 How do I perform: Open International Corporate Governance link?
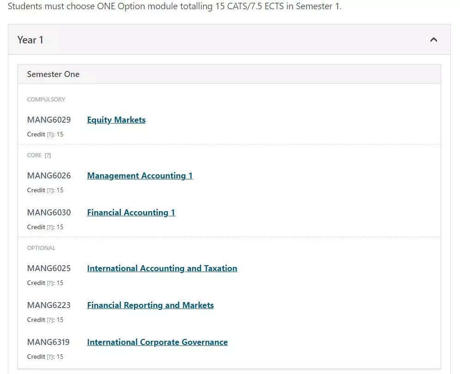point(157,342)
